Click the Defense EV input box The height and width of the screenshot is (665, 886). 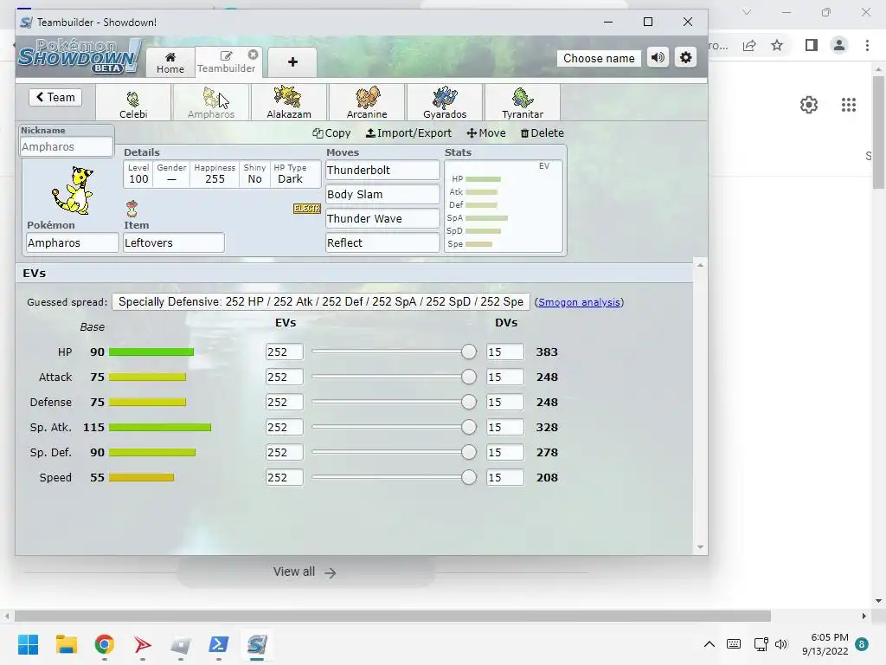point(284,402)
